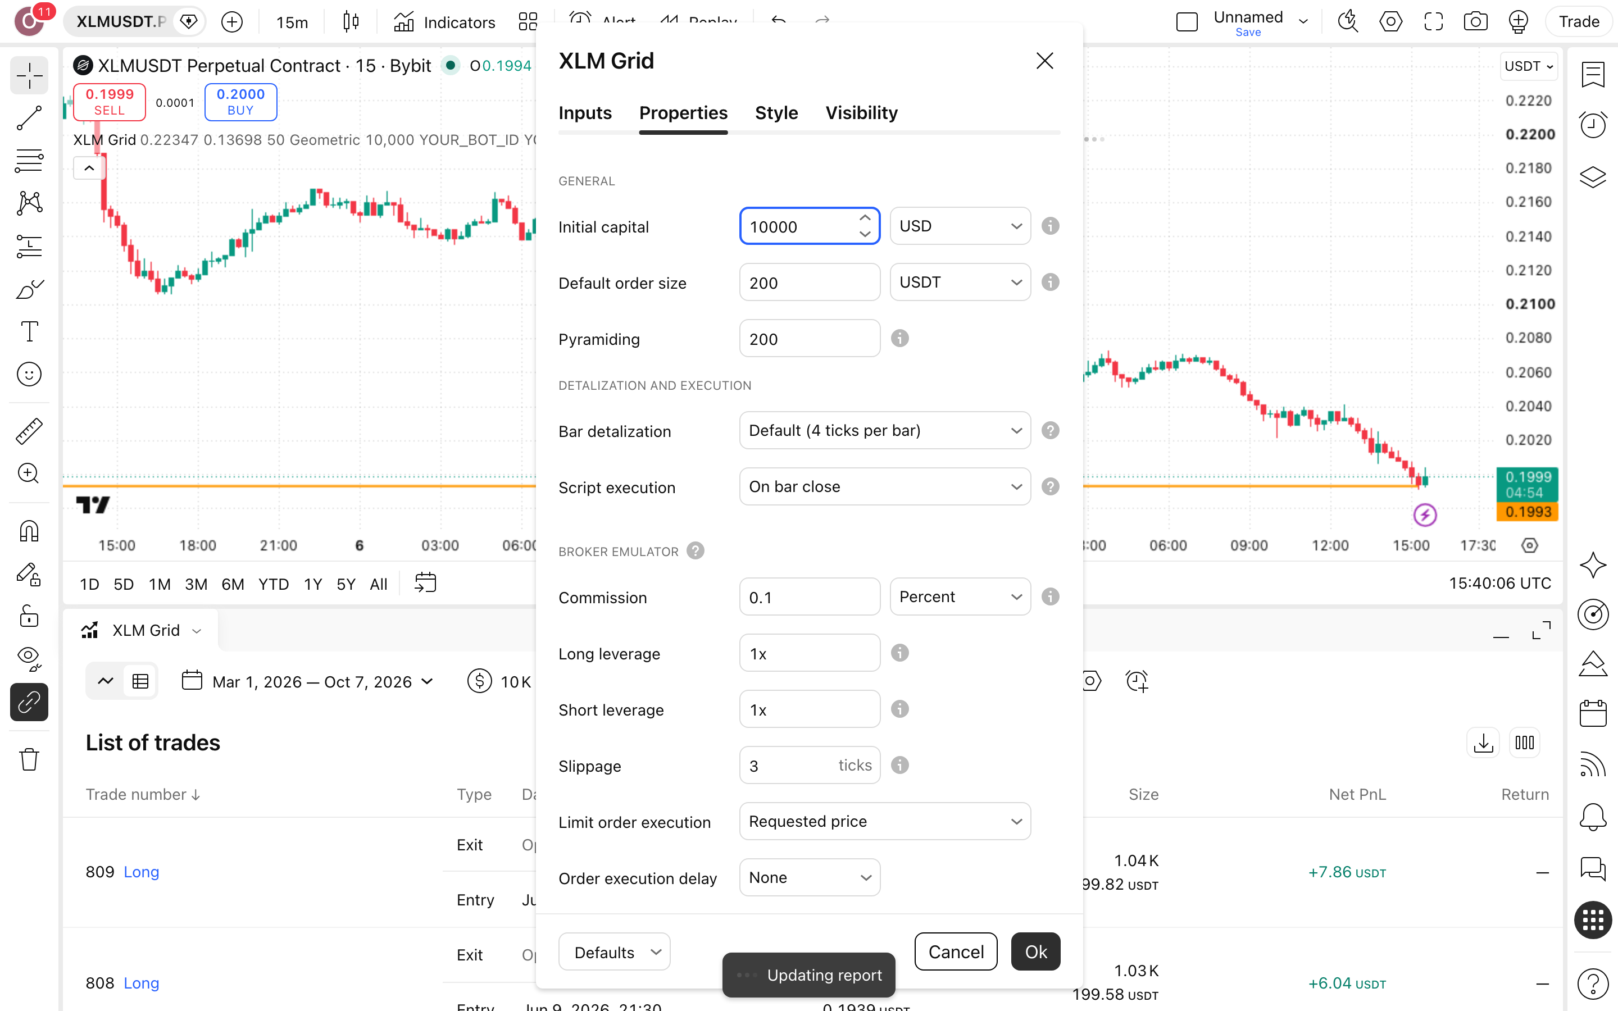Screen dimensions: 1618x1011
Task: Open the Order execution delay dropdown
Action: point(810,877)
